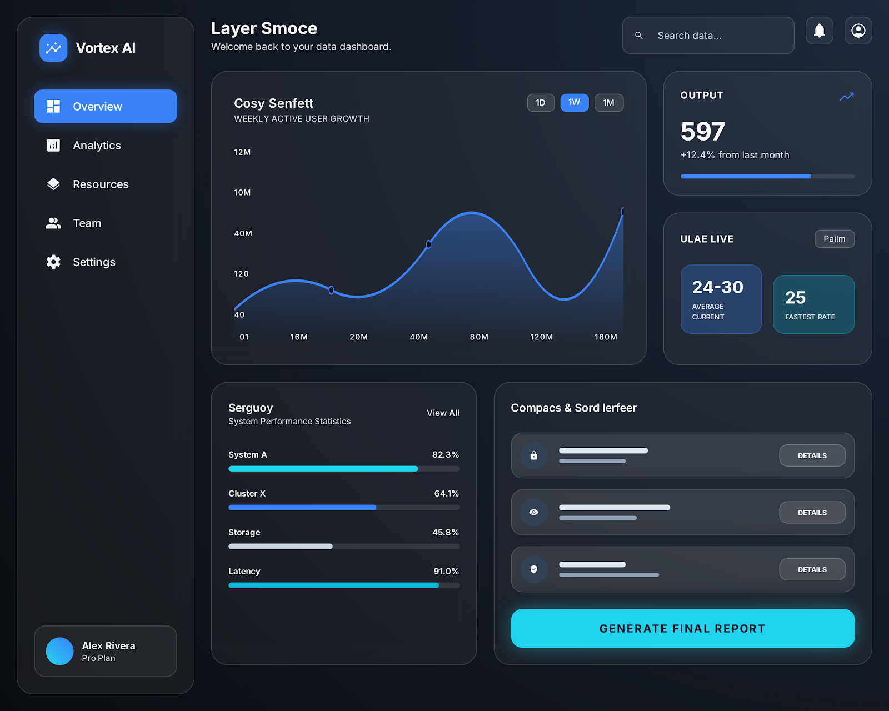Toggle the eye visibility icon
The image size is (889, 711).
pos(533,513)
